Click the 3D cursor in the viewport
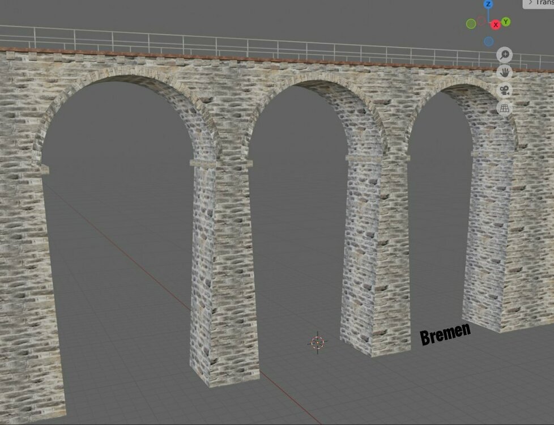This screenshot has height=425, width=554. pos(317,343)
